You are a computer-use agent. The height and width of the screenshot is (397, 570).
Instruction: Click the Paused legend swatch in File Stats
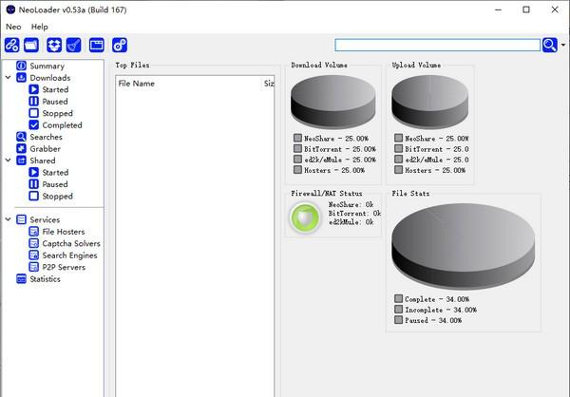pos(398,319)
